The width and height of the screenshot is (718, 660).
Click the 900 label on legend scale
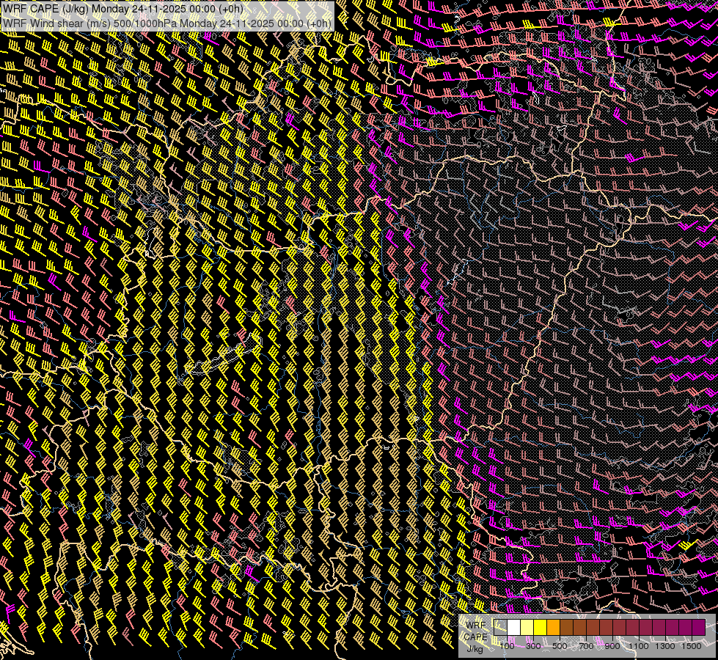pyautogui.click(x=612, y=646)
